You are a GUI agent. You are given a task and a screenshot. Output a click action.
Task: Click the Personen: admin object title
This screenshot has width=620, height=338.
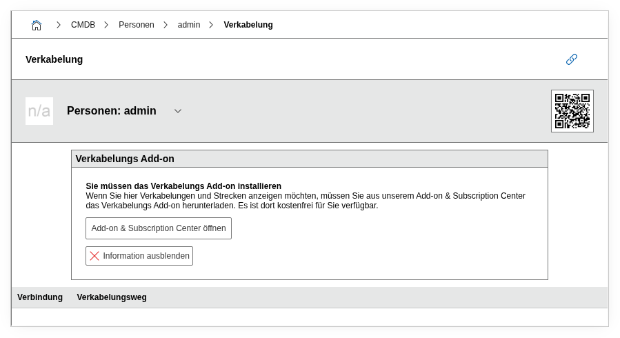111,111
